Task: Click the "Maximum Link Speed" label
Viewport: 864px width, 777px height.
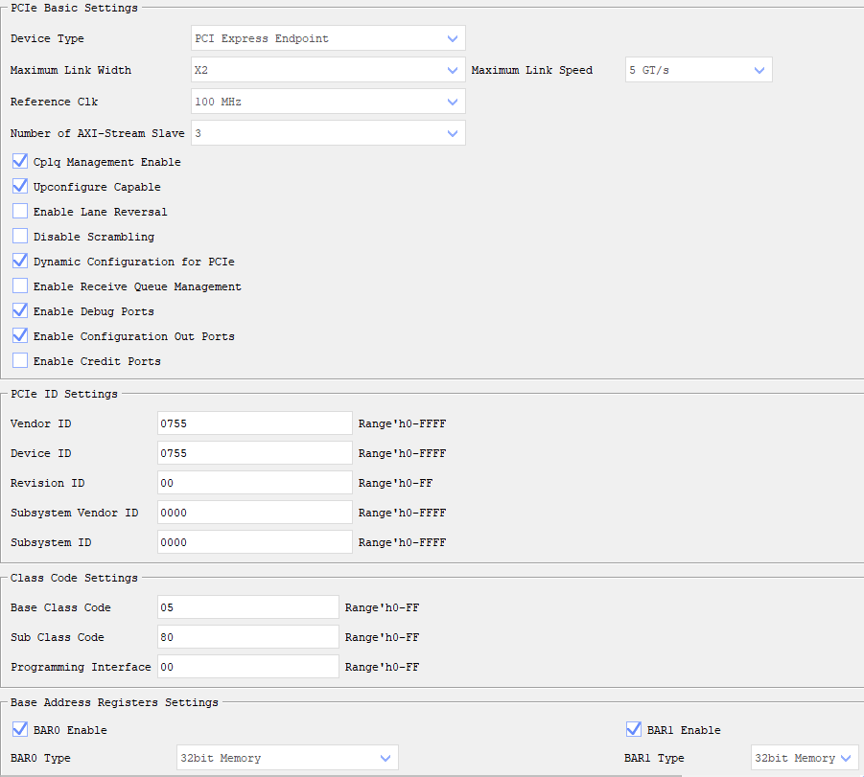Action: pyautogui.click(x=532, y=70)
